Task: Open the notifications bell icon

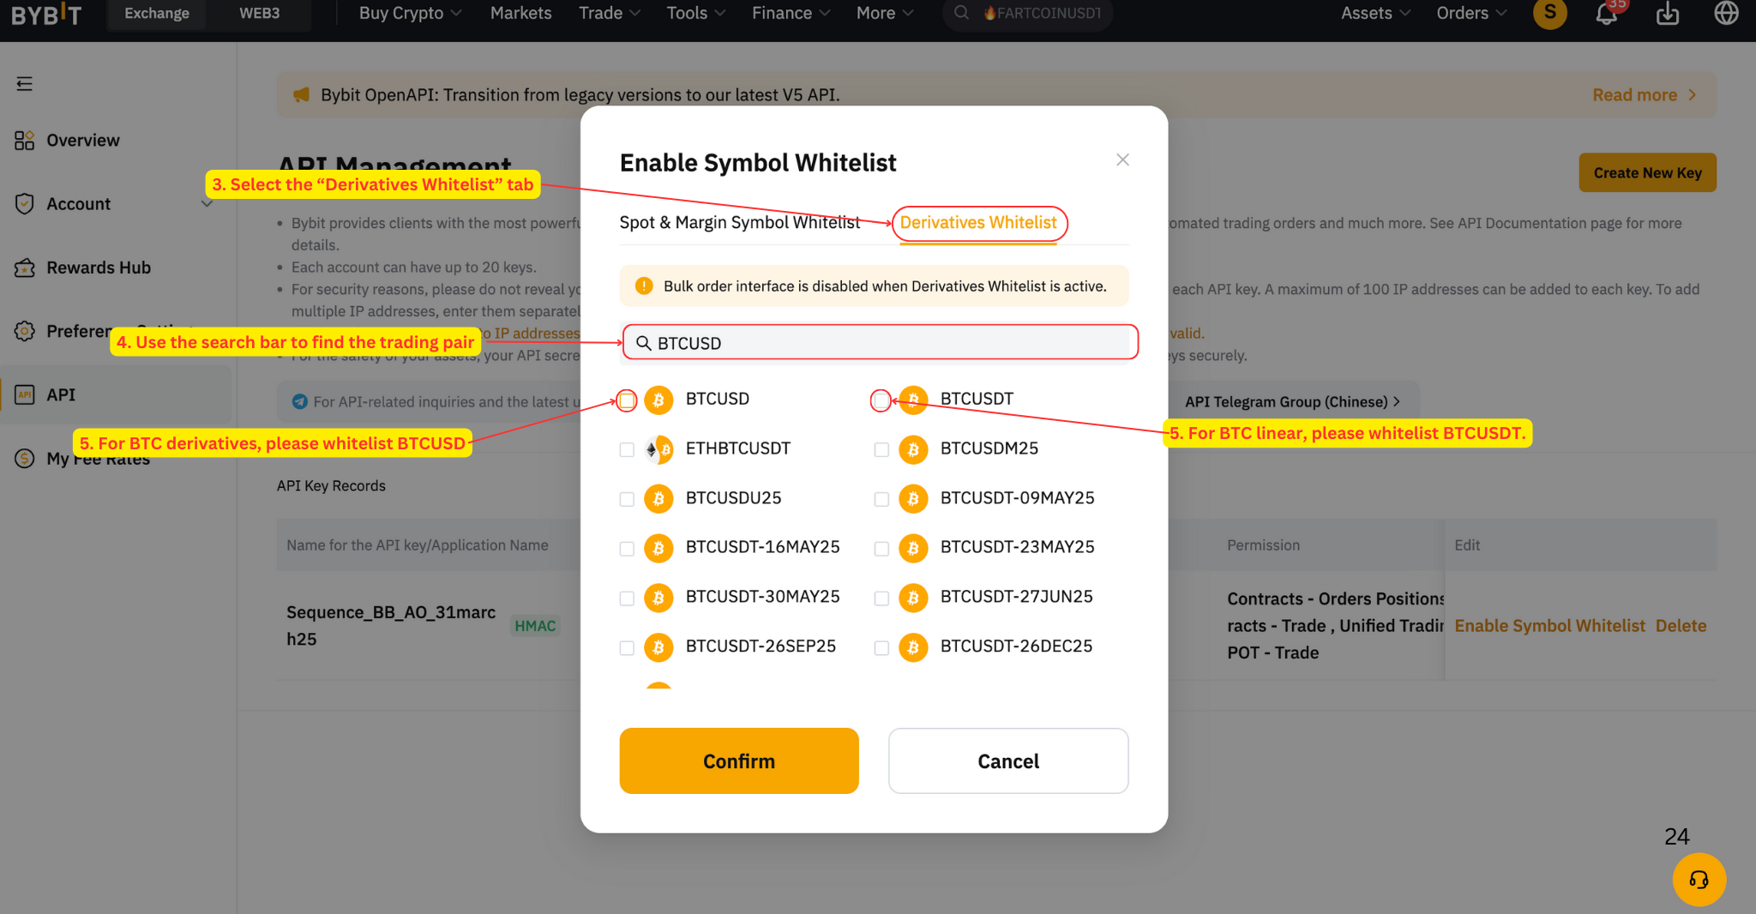Action: tap(1606, 14)
